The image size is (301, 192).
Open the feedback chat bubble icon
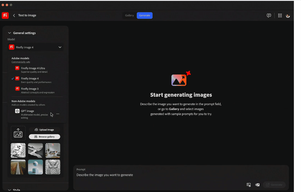[x=269, y=16]
